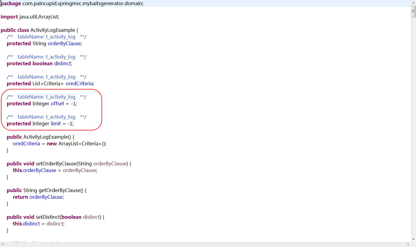This screenshot has height=247, width=416.
Task: Click 'this.distinct = distinct;' statement
Action: coord(39,224)
